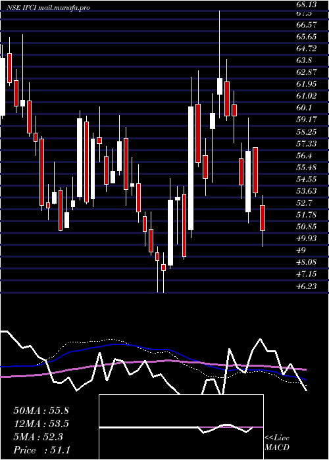Image resolution: width=329 pixels, height=460 pixels.
Task: Click the <<Live MACD label
Action: 277,443
